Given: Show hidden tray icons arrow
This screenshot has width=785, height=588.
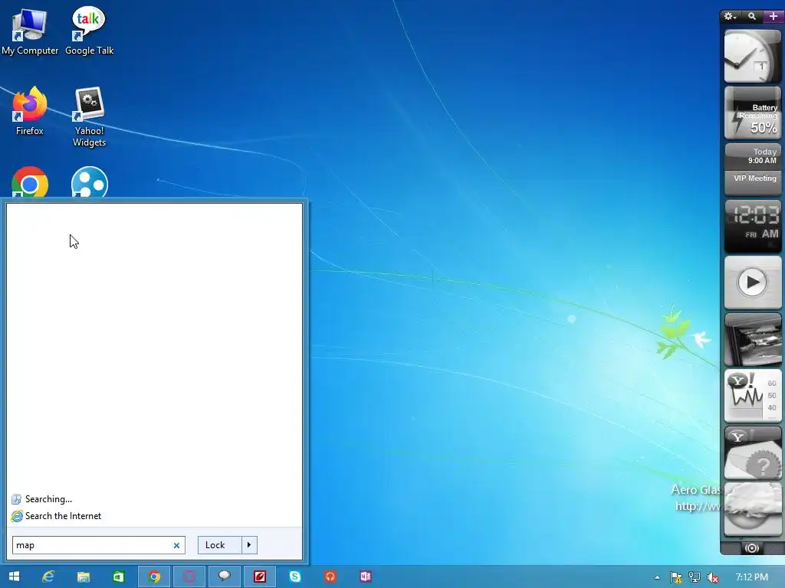Looking at the screenshot, I should pos(657,577).
